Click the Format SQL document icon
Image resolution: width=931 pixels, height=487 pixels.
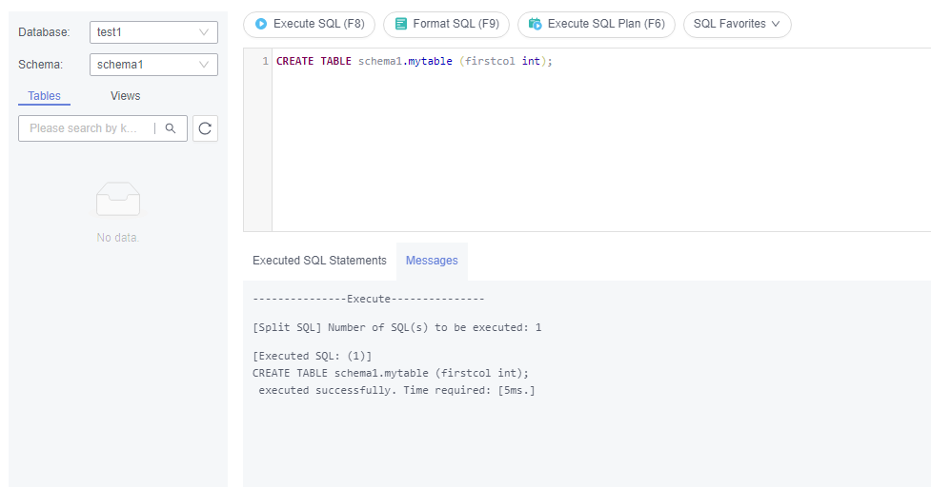[401, 24]
